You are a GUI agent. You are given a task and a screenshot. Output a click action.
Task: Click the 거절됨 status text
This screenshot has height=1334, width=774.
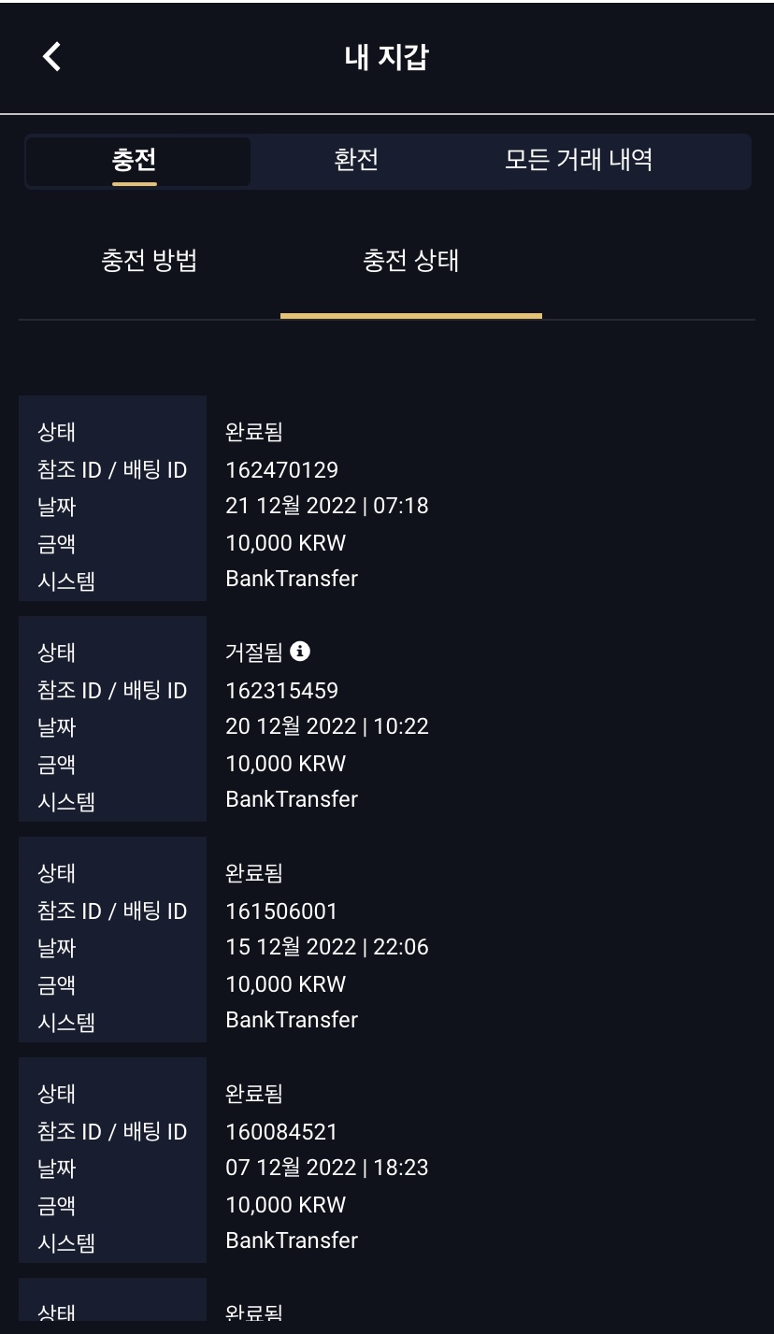click(254, 652)
